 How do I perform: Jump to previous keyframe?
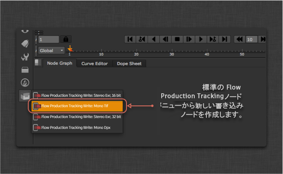click(142, 39)
